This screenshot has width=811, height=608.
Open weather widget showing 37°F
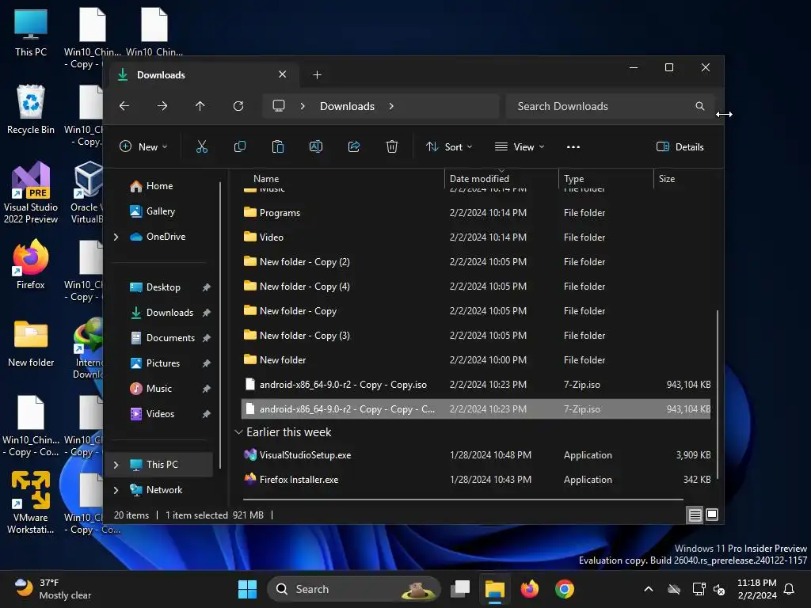51,589
